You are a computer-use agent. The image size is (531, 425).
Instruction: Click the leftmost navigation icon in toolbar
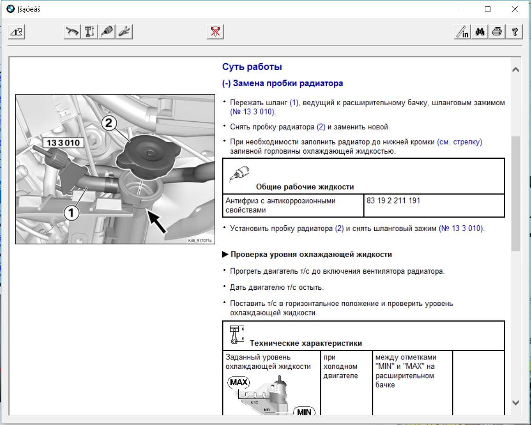(x=17, y=32)
